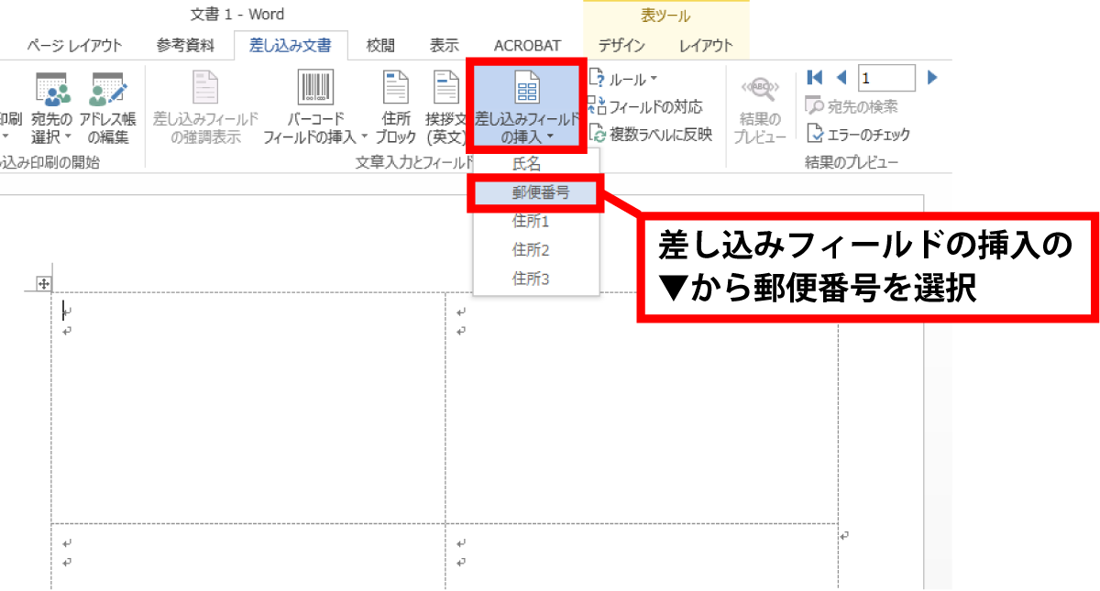Switch to the 参考資料 tab
Image resolution: width=1100 pixels, height=591 pixels.
tap(185, 46)
